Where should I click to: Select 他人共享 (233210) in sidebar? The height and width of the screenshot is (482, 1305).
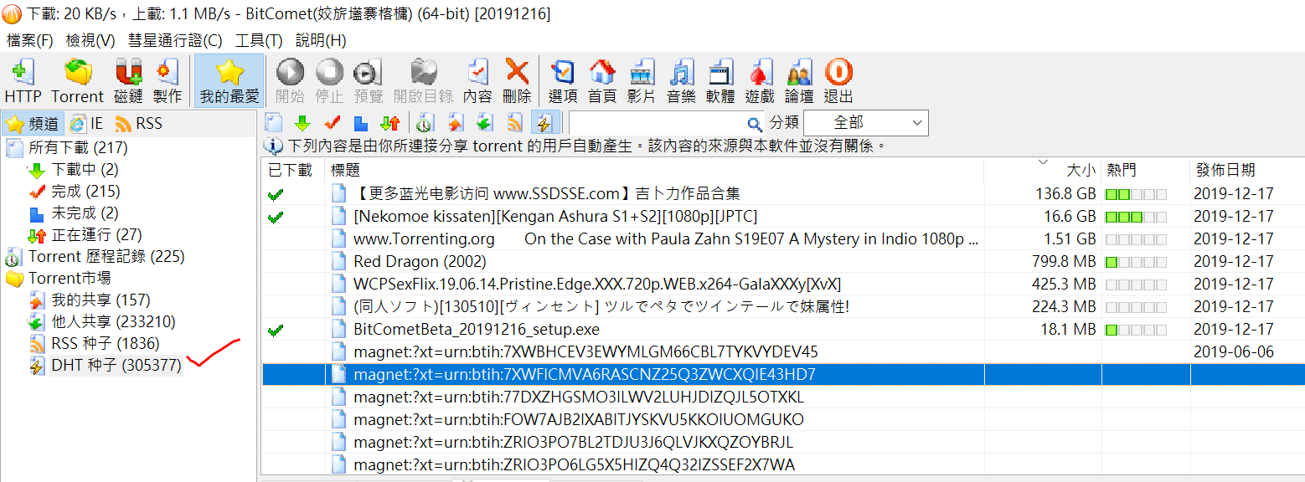(x=113, y=321)
